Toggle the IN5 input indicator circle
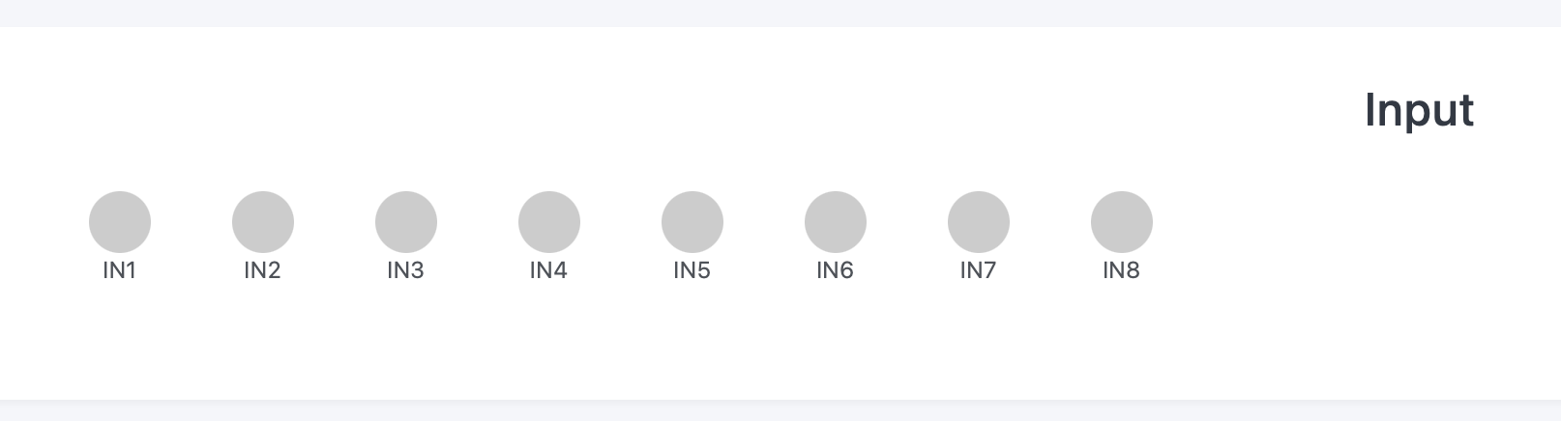The width and height of the screenshot is (1561, 421). pyautogui.click(x=692, y=222)
